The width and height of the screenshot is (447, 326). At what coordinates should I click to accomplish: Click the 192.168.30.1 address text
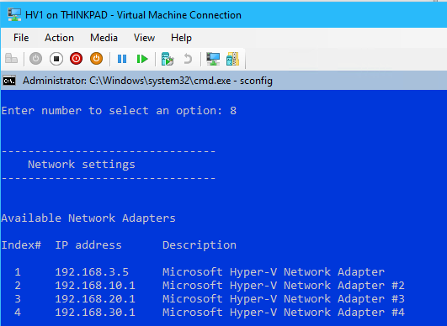[x=95, y=312]
